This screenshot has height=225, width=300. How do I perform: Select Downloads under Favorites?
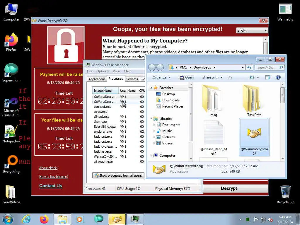point(171,100)
